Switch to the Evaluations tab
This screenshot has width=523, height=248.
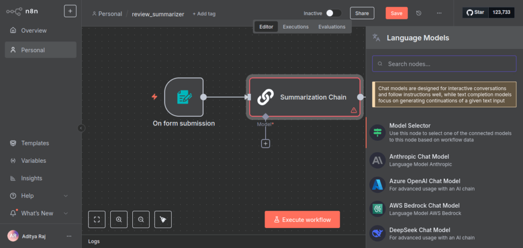331,27
